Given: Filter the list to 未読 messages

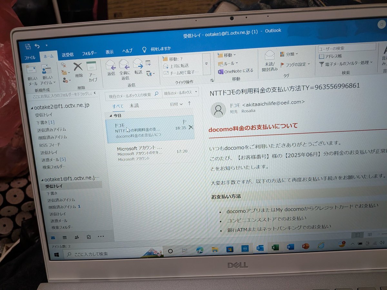Looking at the screenshot, I should click(x=134, y=106).
